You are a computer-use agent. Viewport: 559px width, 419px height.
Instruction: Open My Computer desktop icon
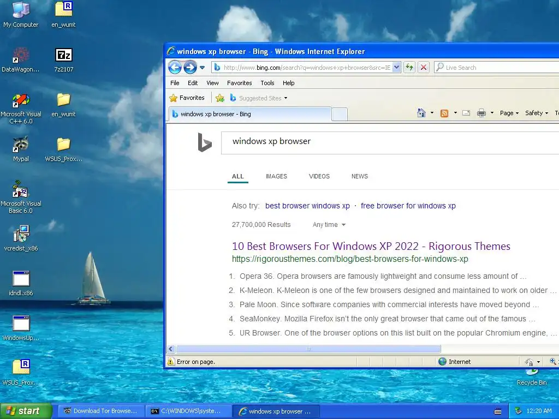[x=21, y=14]
